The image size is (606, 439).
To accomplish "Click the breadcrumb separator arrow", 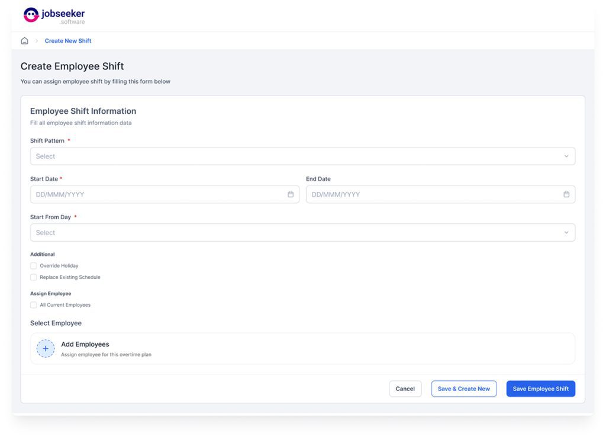I will pyautogui.click(x=36, y=41).
